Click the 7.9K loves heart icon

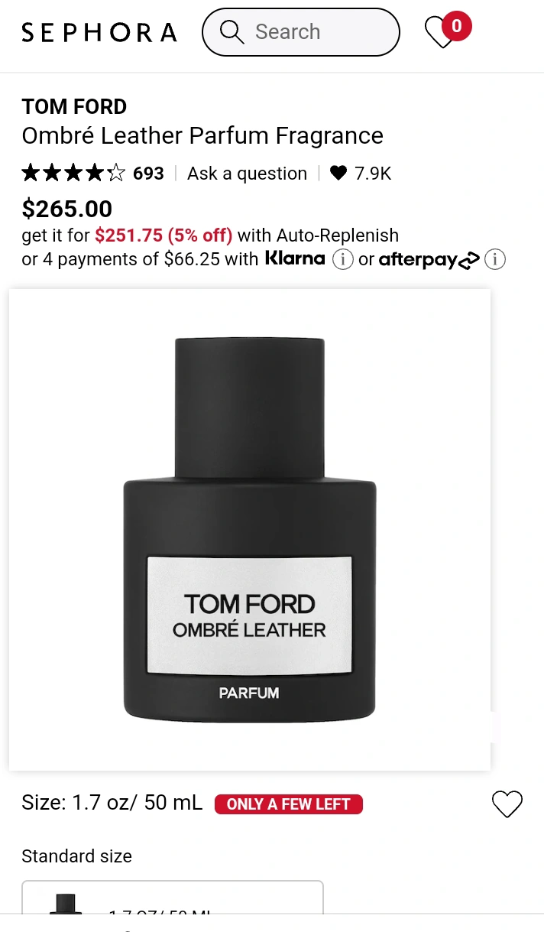[338, 174]
